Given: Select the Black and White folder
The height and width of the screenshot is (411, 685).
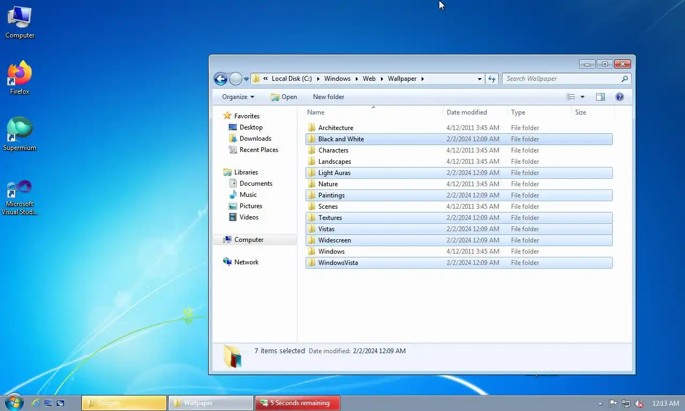Looking at the screenshot, I should [x=459, y=139].
